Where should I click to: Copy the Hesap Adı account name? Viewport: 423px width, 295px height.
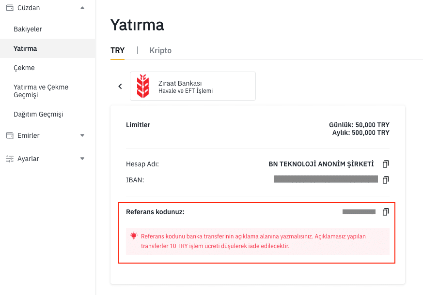click(x=386, y=164)
